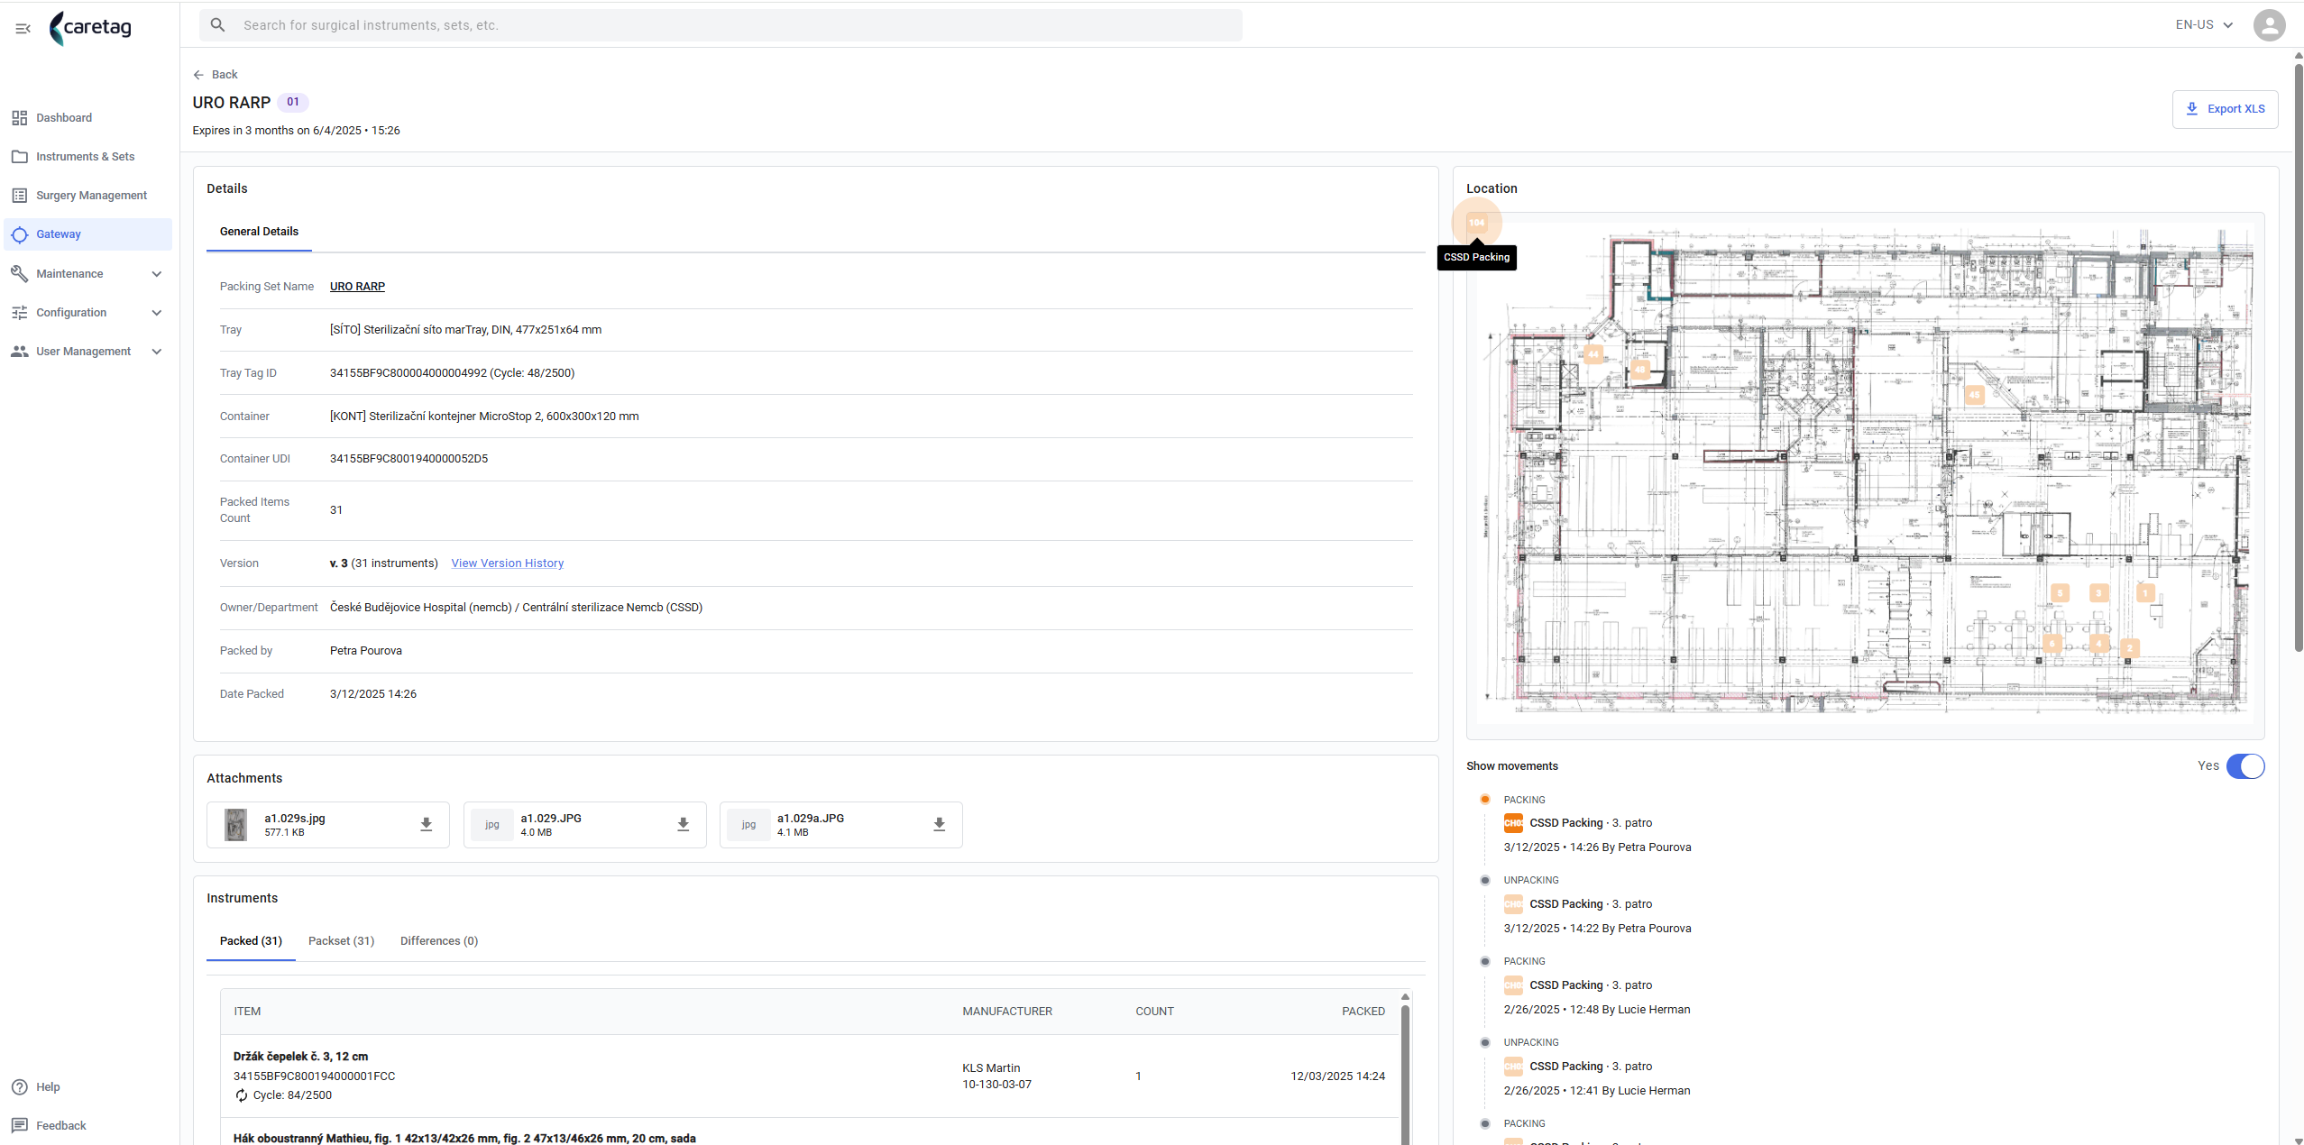Expand the Maintenance menu chevron

[157, 274]
